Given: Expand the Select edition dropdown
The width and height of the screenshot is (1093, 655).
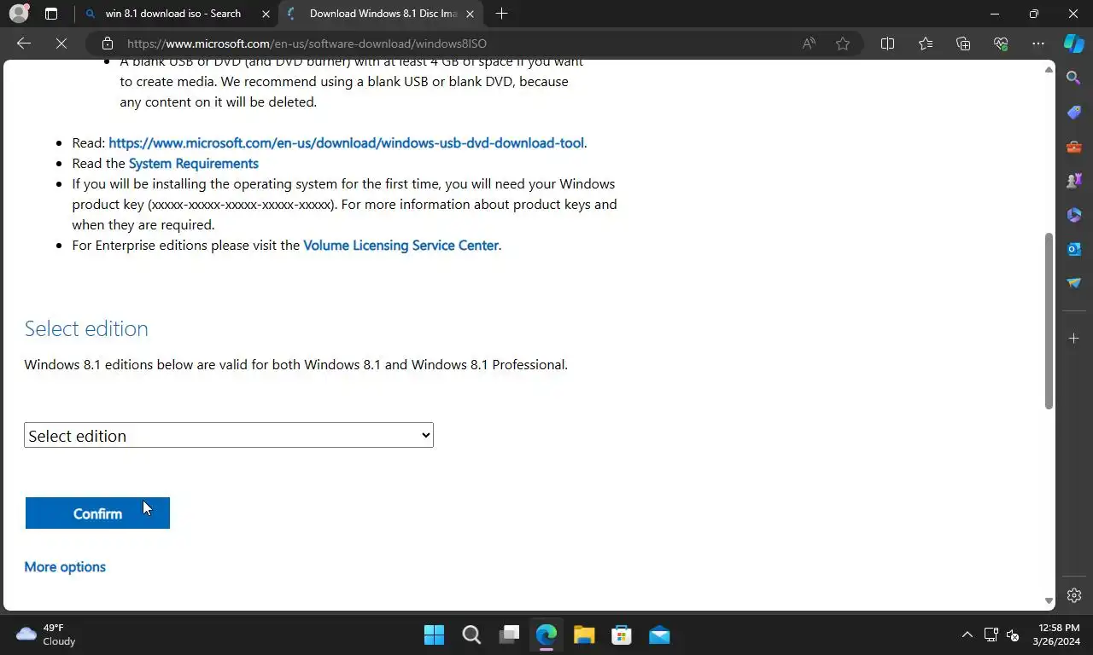Looking at the screenshot, I should [229, 435].
